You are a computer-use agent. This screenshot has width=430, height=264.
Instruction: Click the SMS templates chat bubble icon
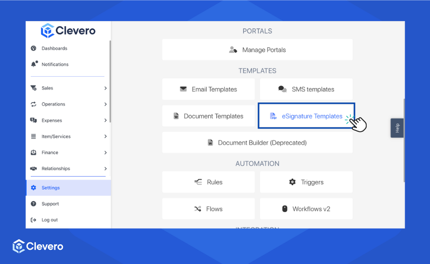click(x=283, y=89)
